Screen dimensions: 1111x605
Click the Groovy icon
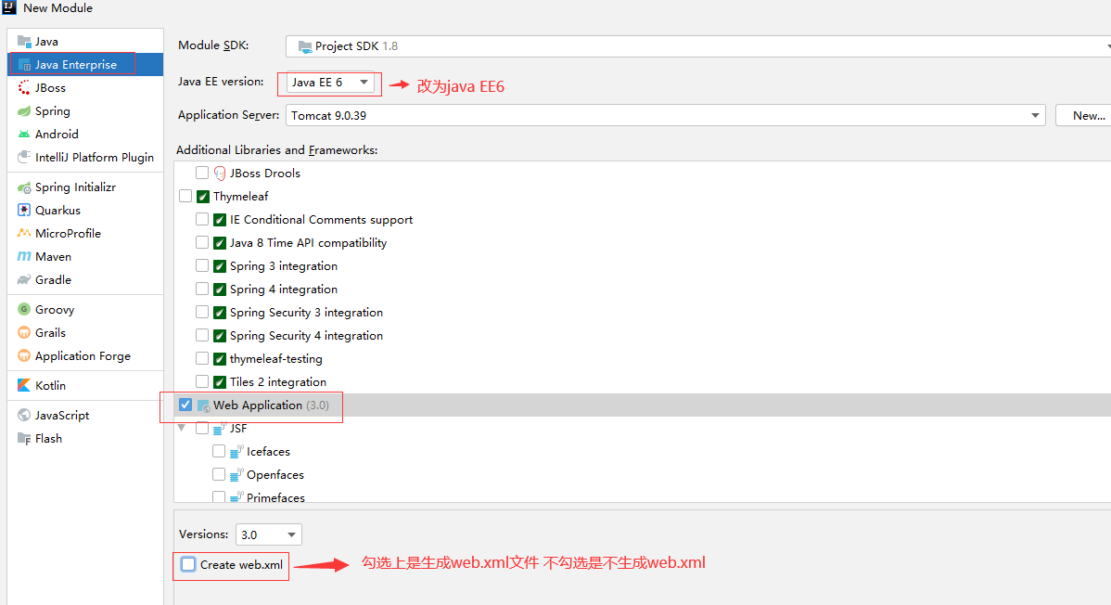[24, 309]
